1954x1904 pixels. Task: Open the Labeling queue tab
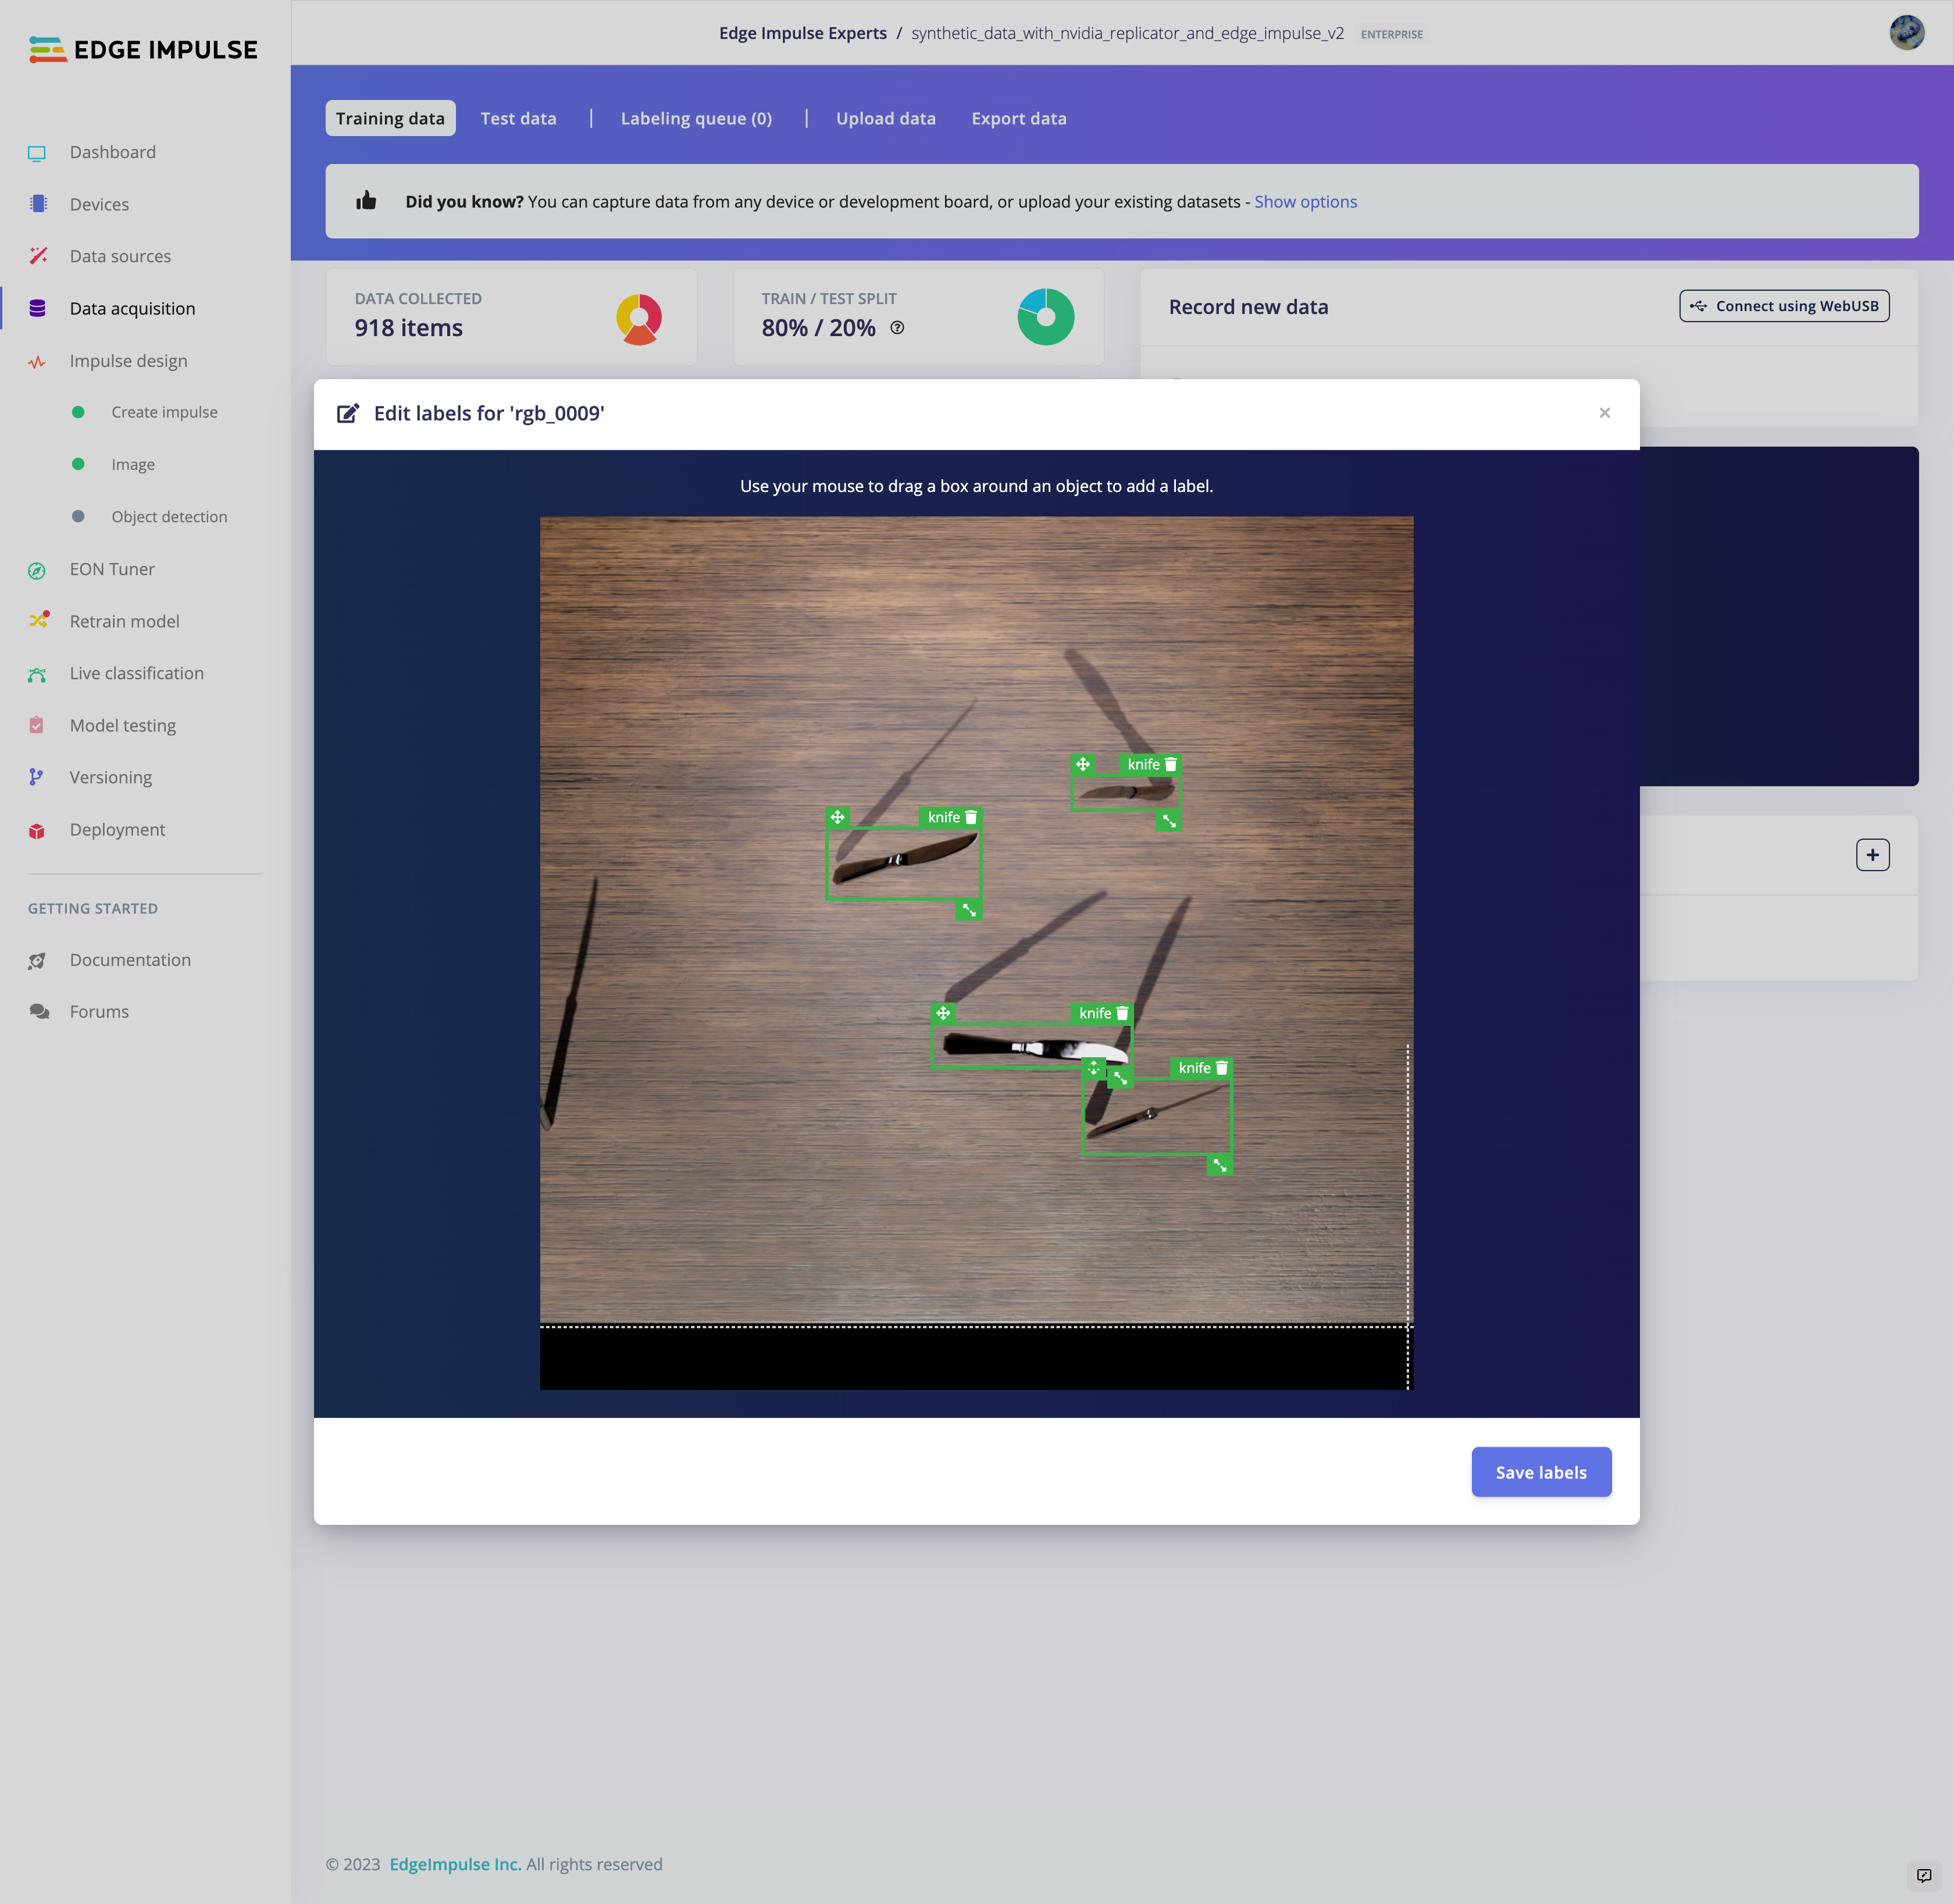[696, 118]
